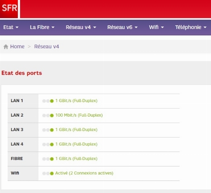
Task: Select the LAN 2 100 Mbit/s status text
Action: 79,115
